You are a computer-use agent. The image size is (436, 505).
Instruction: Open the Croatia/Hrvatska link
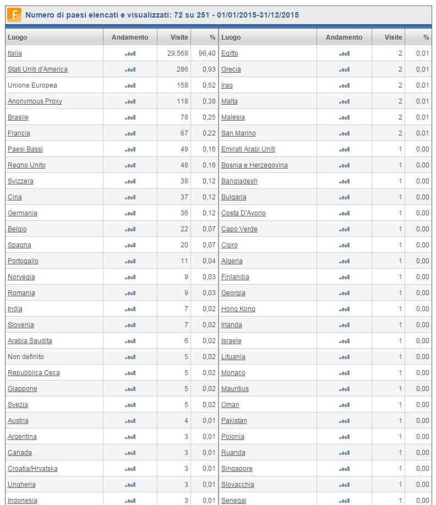click(x=32, y=469)
